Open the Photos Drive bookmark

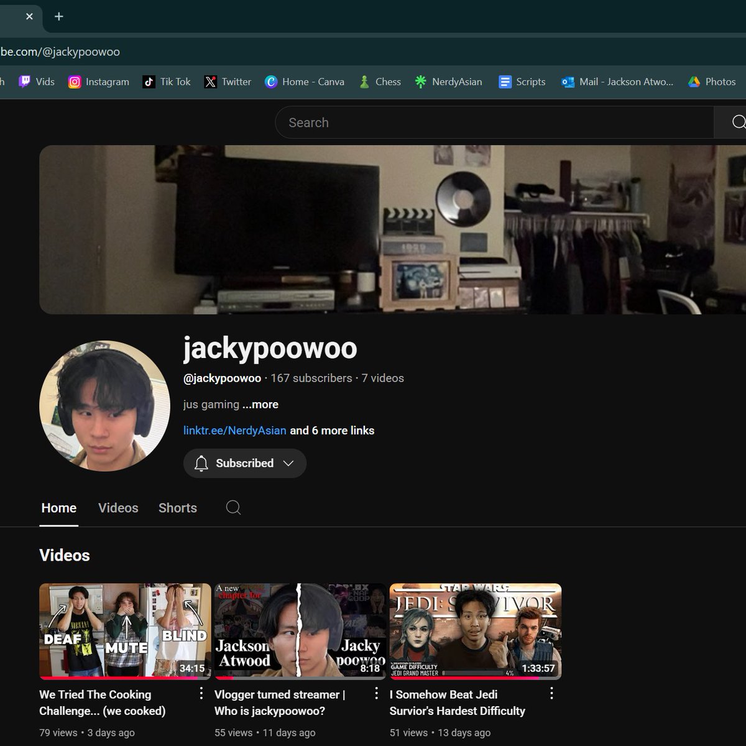tap(712, 81)
